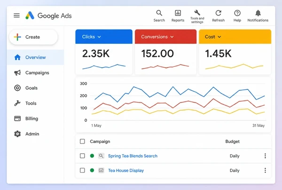
Task: Click the Billing card icon
Action: point(17,119)
